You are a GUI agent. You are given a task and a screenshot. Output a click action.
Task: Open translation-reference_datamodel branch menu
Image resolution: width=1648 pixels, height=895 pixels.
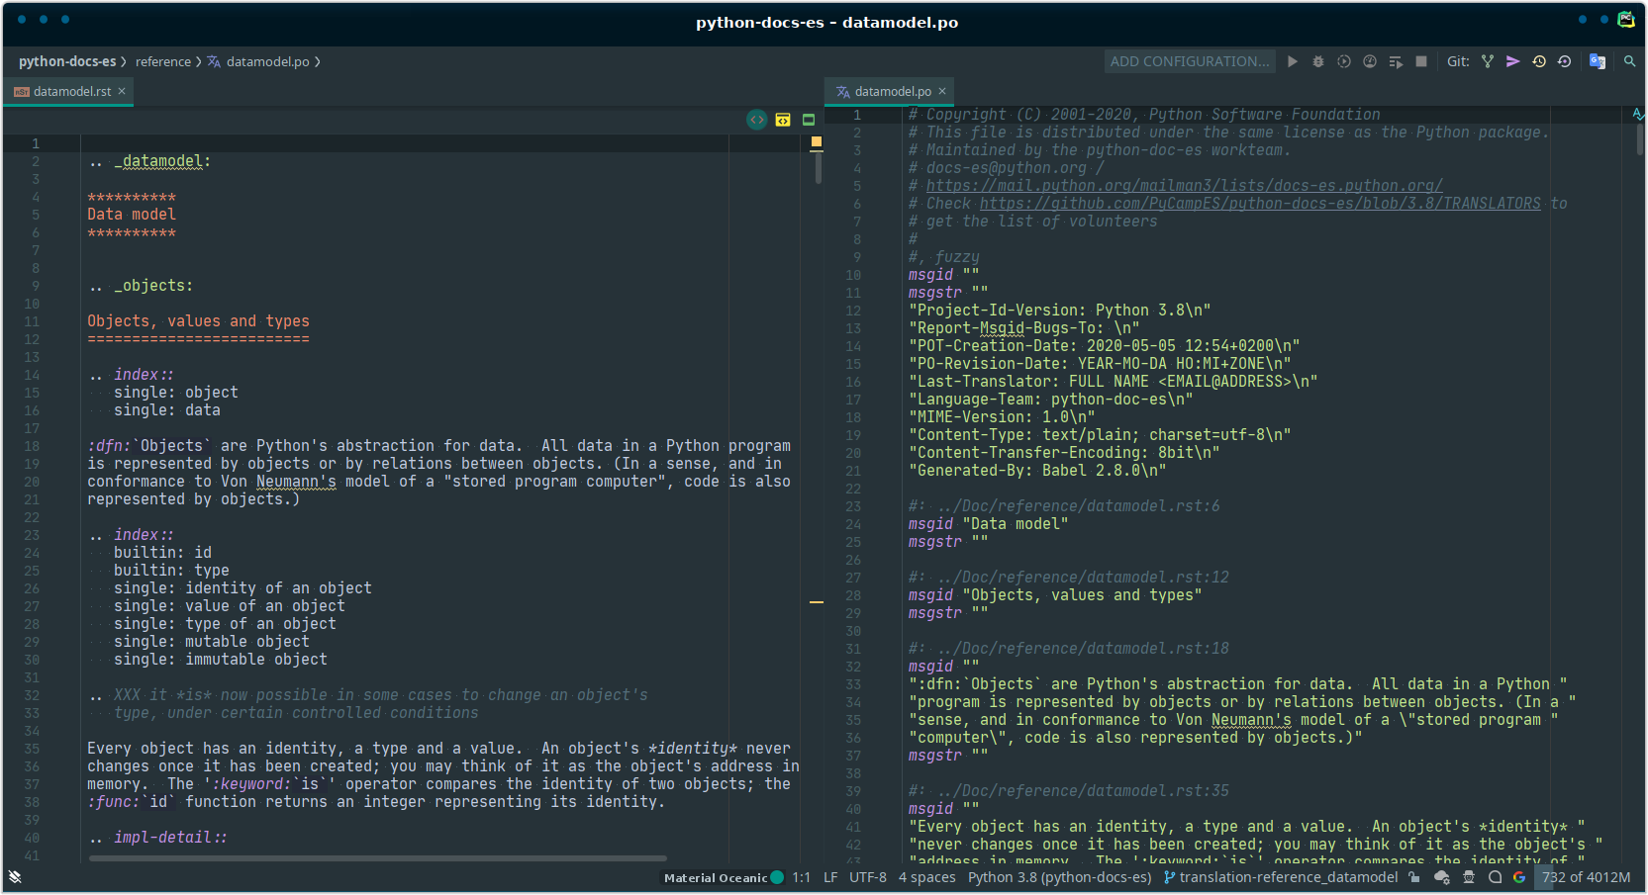coord(1281,877)
